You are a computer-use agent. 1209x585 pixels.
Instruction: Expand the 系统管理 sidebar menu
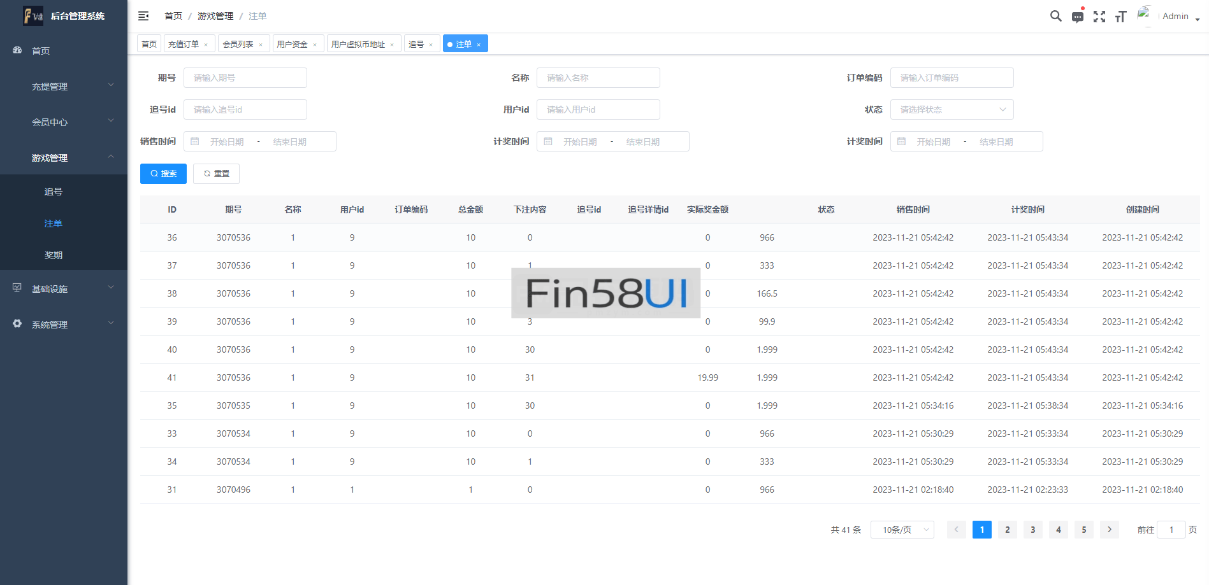(x=64, y=324)
